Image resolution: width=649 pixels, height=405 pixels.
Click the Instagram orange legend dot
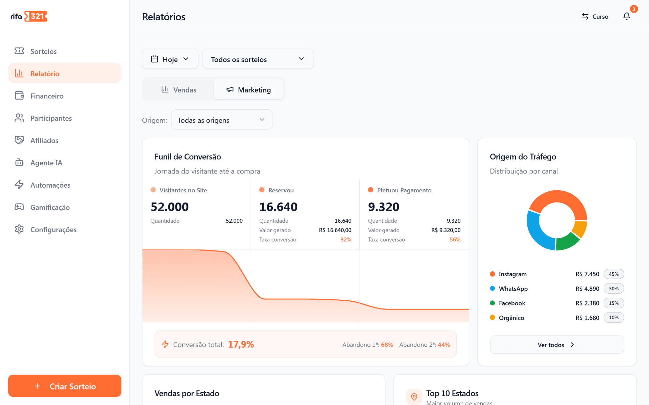click(492, 274)
